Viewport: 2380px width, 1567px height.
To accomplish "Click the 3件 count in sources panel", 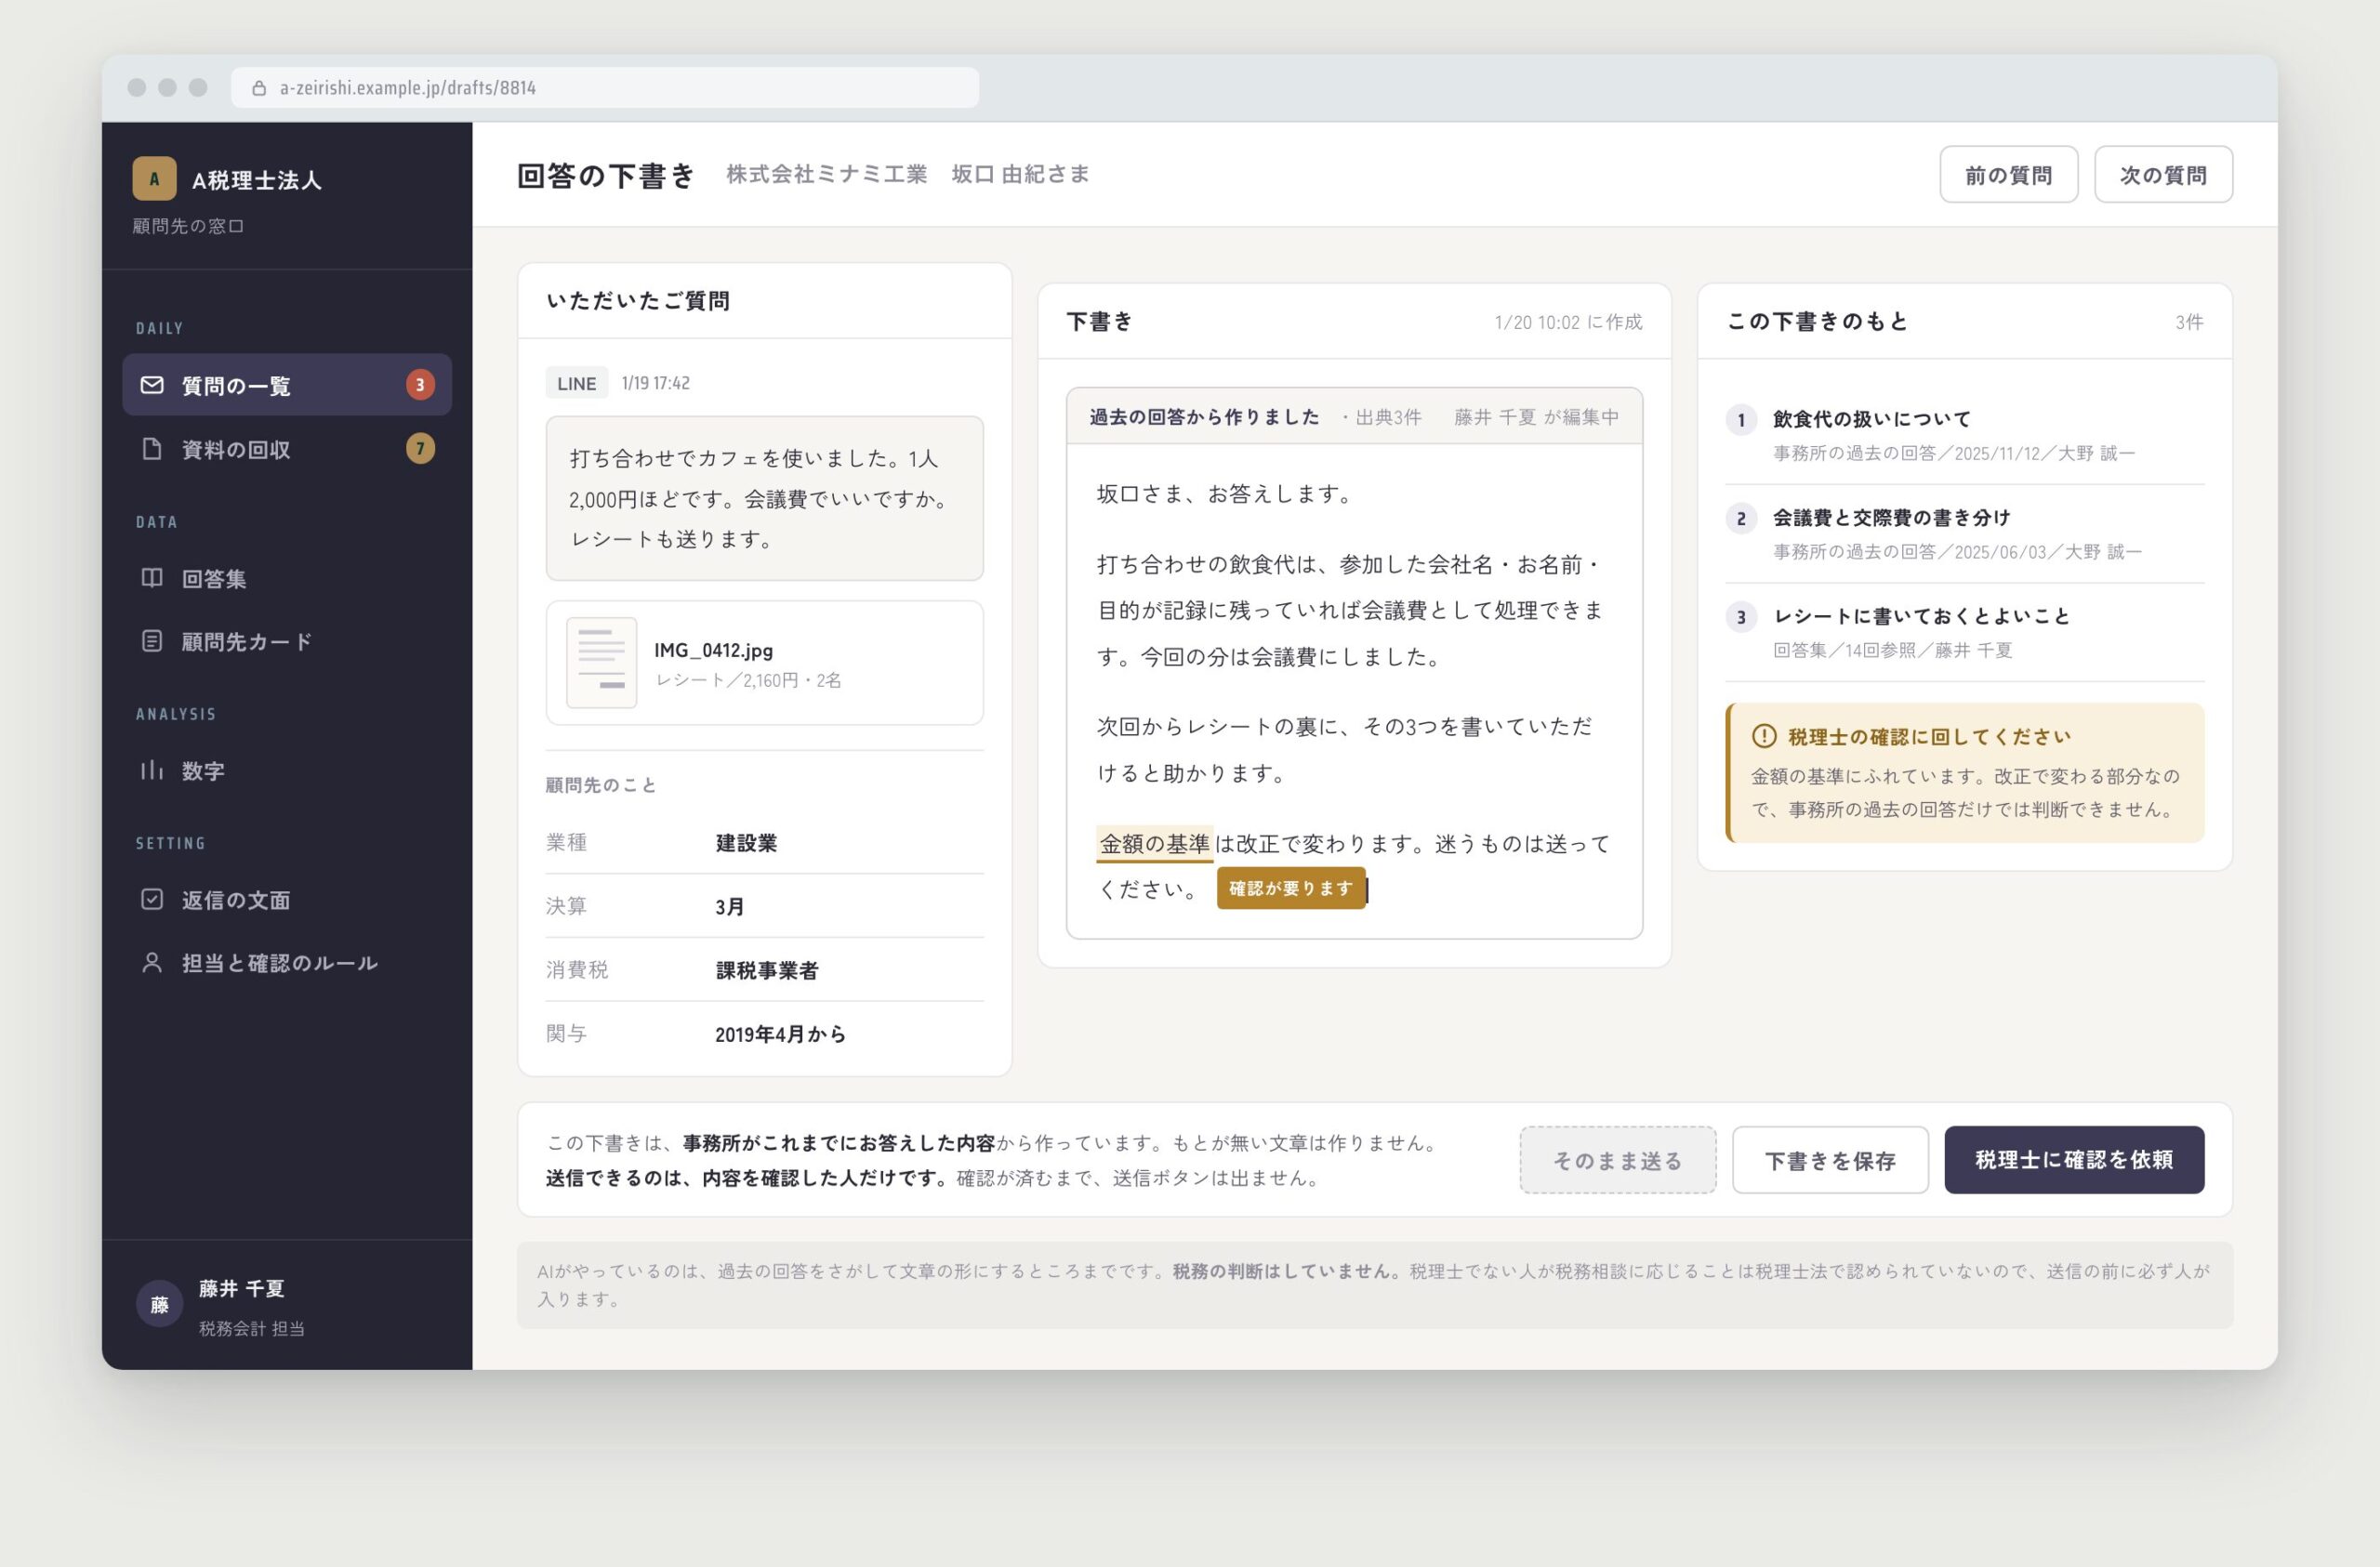I will click(2189, 322).
